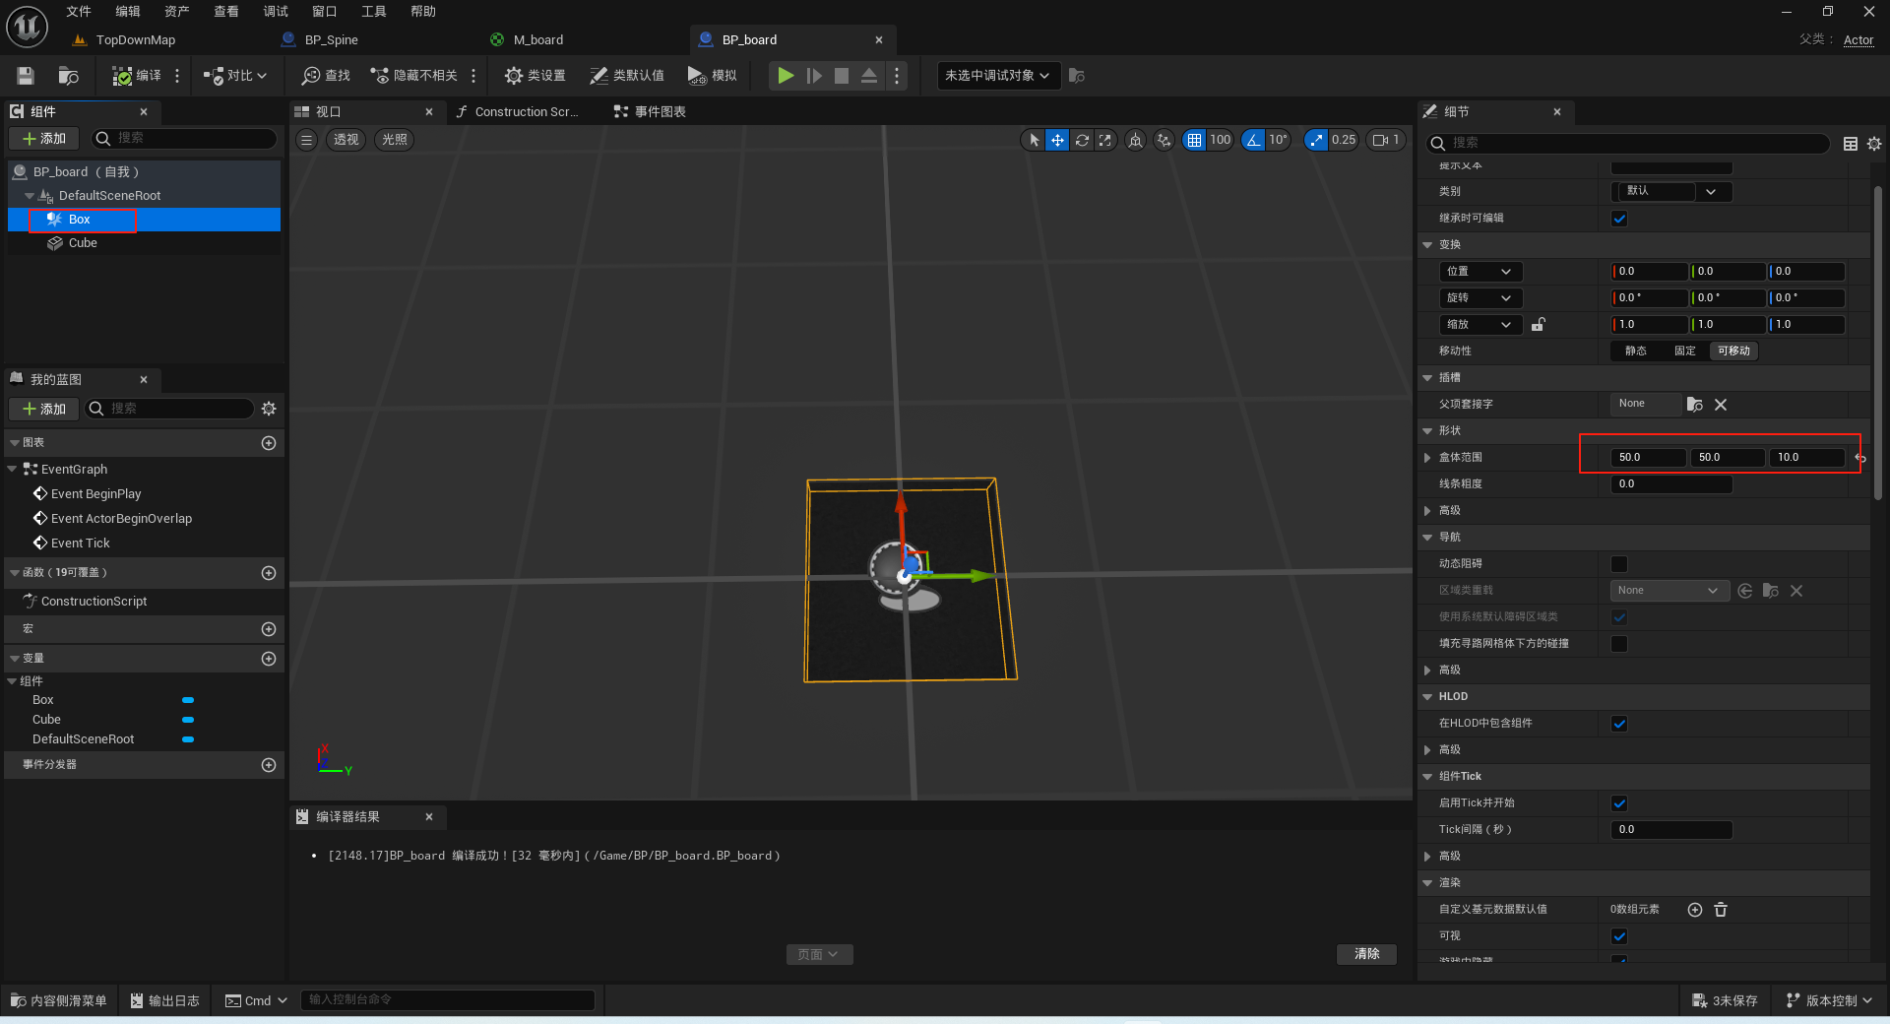Toggle grid snapping icon
The image size is (1890, 1024).
[1194, 140]
